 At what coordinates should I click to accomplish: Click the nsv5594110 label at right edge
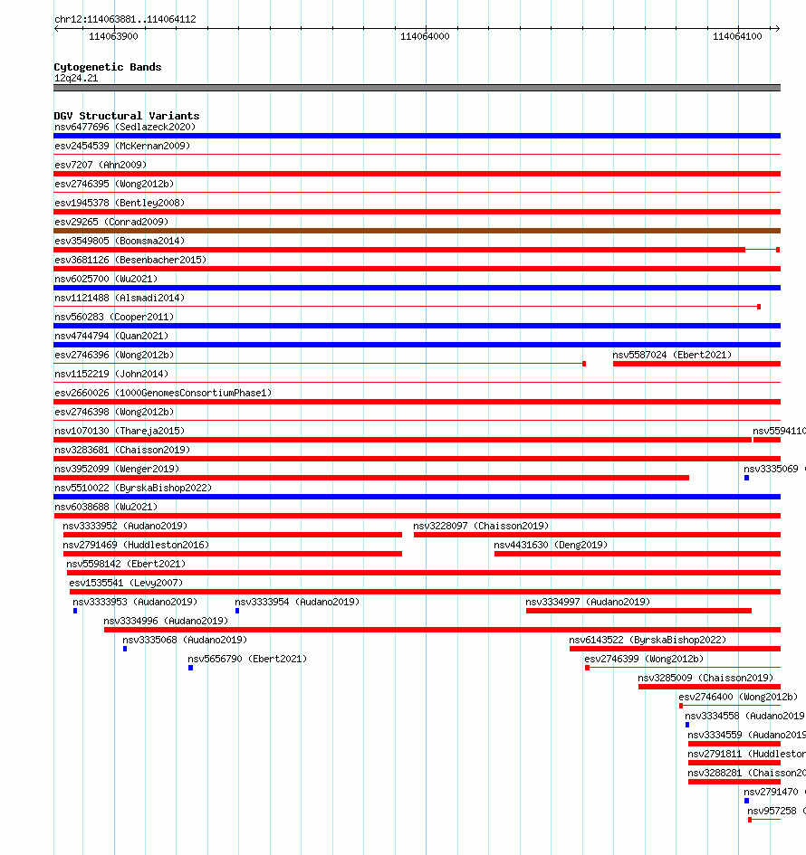coord(779,432)
